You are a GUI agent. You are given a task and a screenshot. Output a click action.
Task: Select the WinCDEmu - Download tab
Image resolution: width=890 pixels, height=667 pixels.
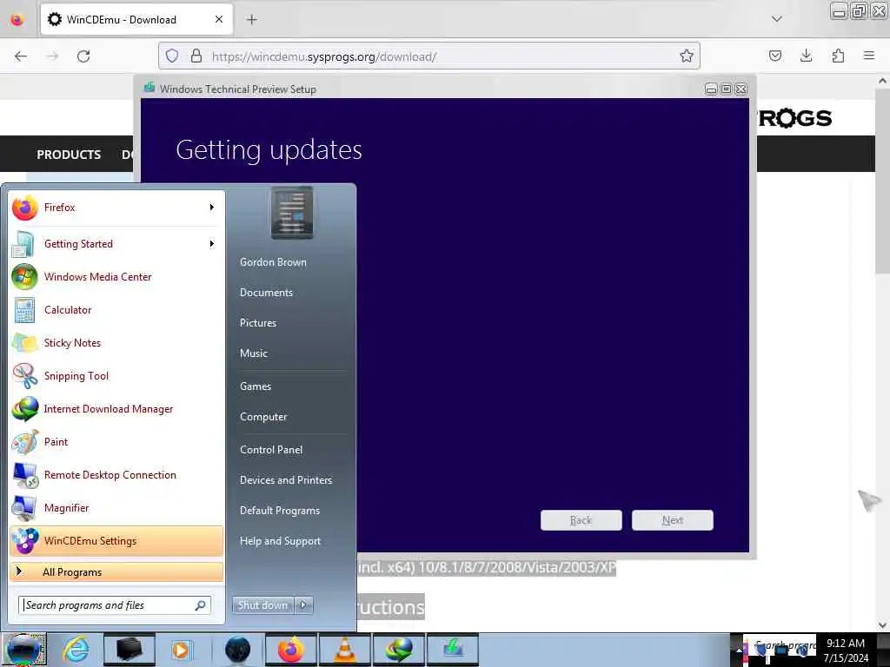[136, 20]
